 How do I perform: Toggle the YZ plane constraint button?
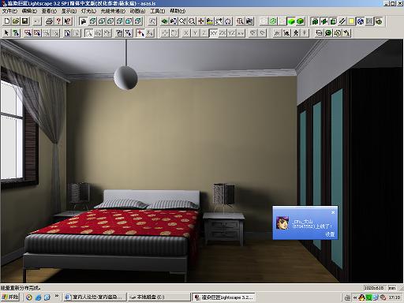tap(231, 33)
